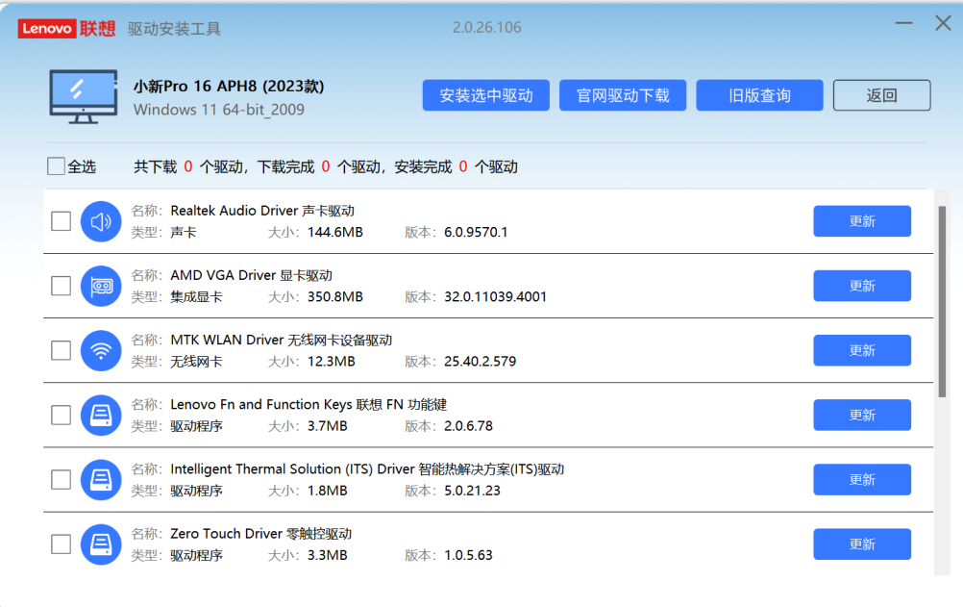963x607 pixels.
Task: Select the AMD VGA Driver checkbox
Action: tap(61, 286)
